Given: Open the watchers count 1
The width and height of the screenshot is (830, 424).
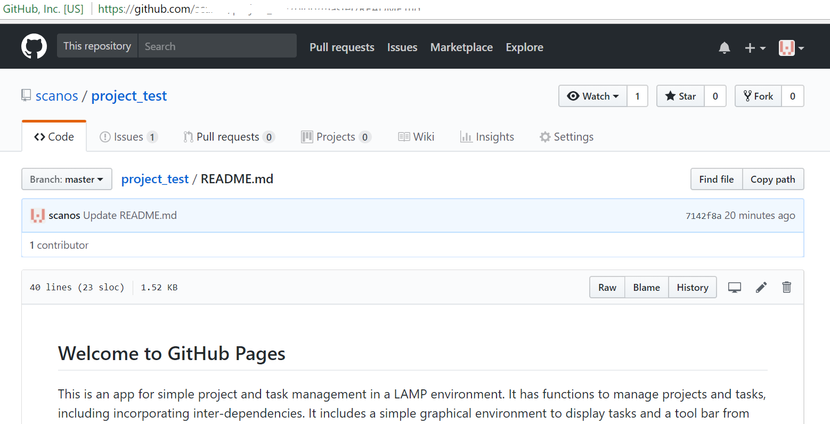Looking at the screenshot, I should pos(637,96).
